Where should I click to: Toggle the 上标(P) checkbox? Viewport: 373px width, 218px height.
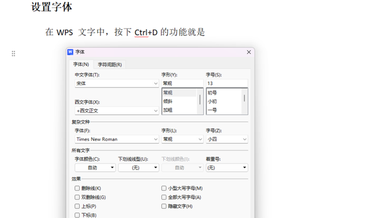[x=77, y=206]
